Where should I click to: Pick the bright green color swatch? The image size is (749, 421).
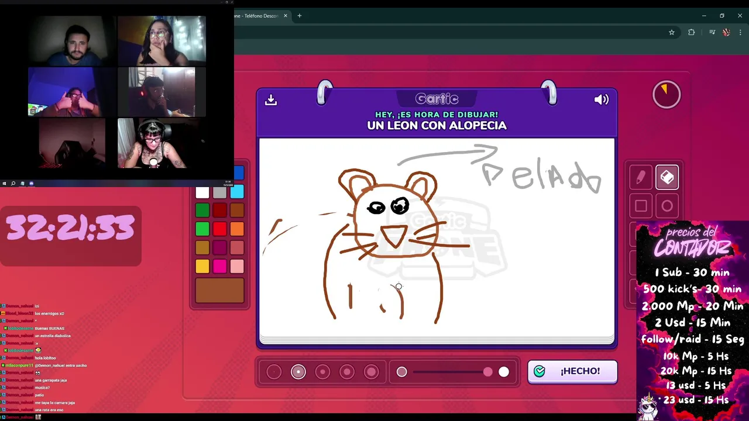[x=202, y=229]
